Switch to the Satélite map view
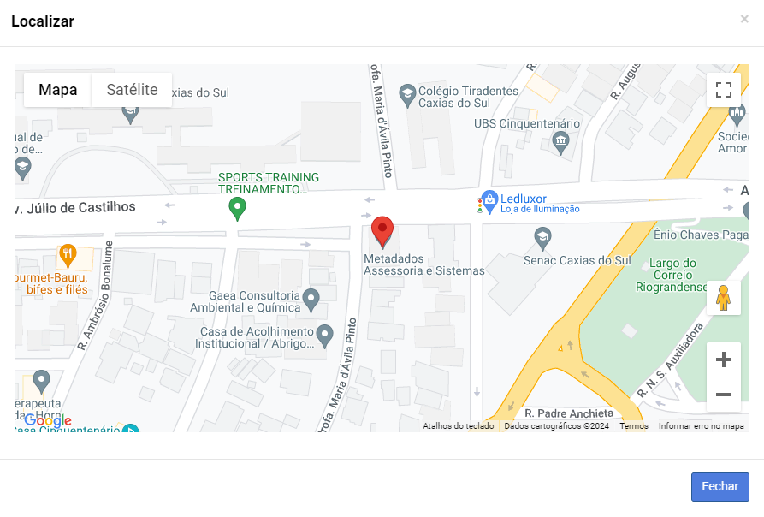The width and height of the screenshot is (764, 517). pos(132,90)
